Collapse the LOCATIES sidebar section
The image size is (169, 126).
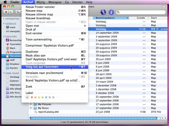[x=4, y=36]
